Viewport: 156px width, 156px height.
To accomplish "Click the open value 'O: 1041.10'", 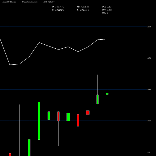I will click(x=58, y=7).
